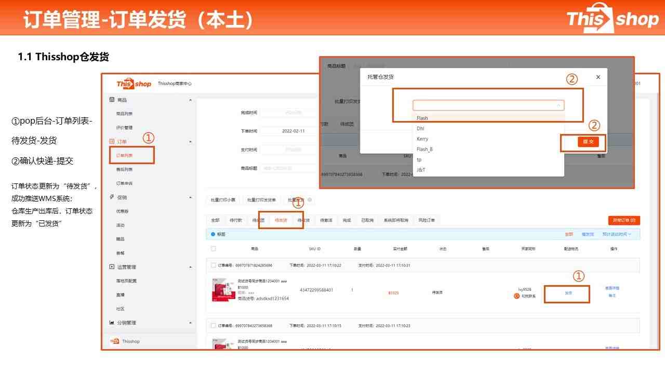Viewport: 665px width, 374px height.
Task: Tick checkbox for order 699707843273658368
Action: [x=214, y=326]
